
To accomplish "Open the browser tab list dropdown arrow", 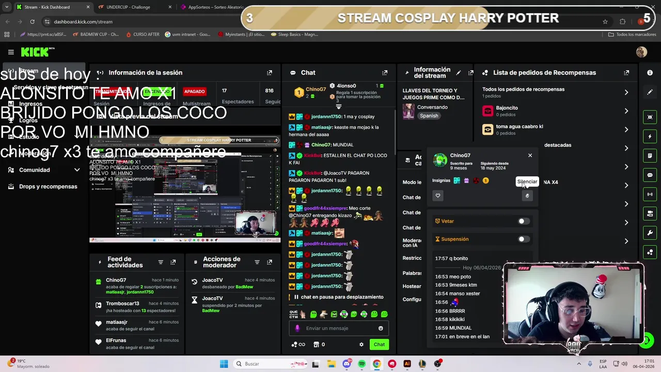I will pyautogui.click(x=7, y=7).
